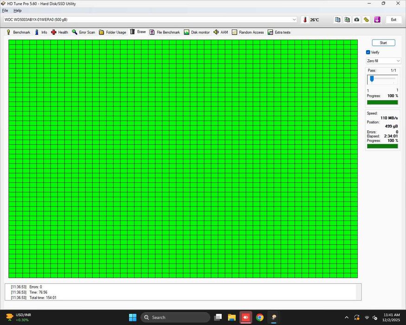The width and height of the screenshot is (406, 325).
Task: Open the Benchmark tab
Action: [x=19, y=32]
